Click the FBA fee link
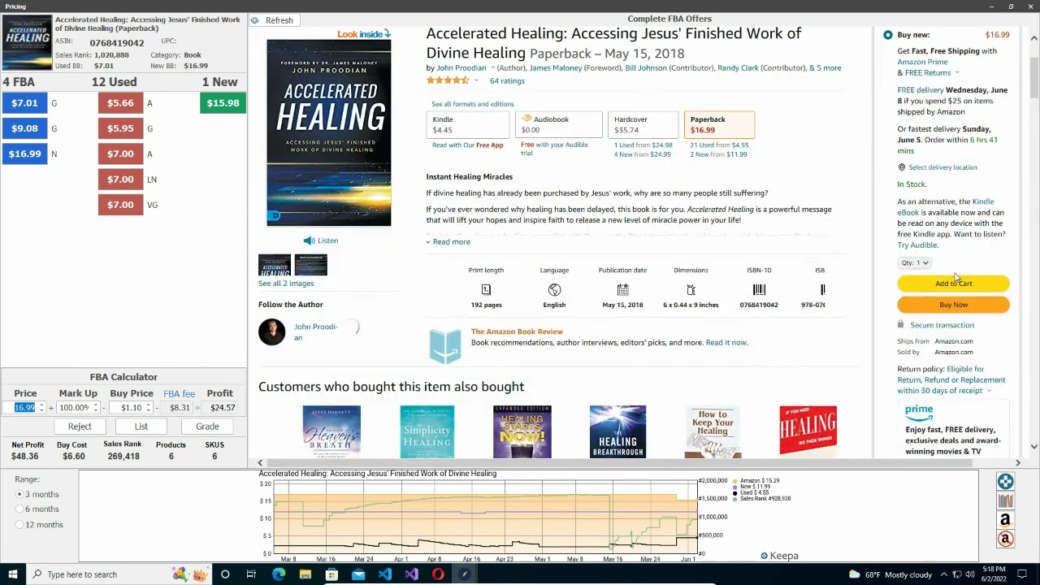Image resolution: width=1040 pixels, height=585 pixels. pos(179,393)
